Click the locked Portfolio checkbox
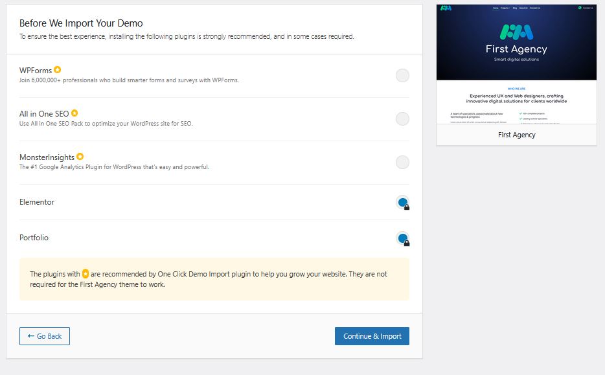605x375 pixels. 402,238
